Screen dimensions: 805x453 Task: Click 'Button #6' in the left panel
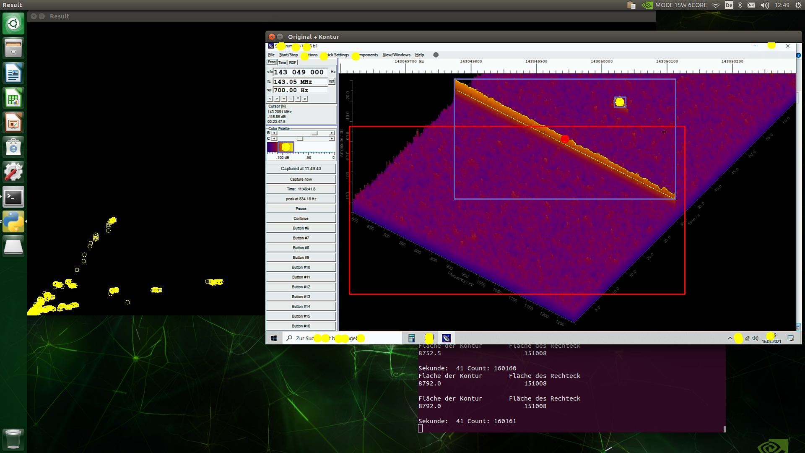pyautogui.click(x=301, y=228)
